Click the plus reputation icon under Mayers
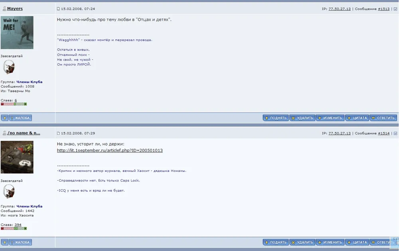Screen dimensions: 399x251 click(26, 104)
